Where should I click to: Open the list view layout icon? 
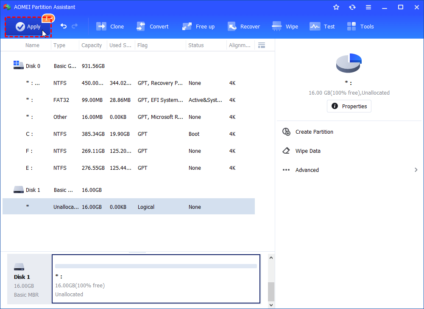pyautogui.click(x=262, y=45)
